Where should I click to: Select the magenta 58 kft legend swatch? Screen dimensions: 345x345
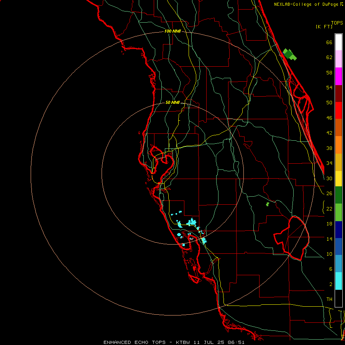pyautogui.click(x=338, y=76)
